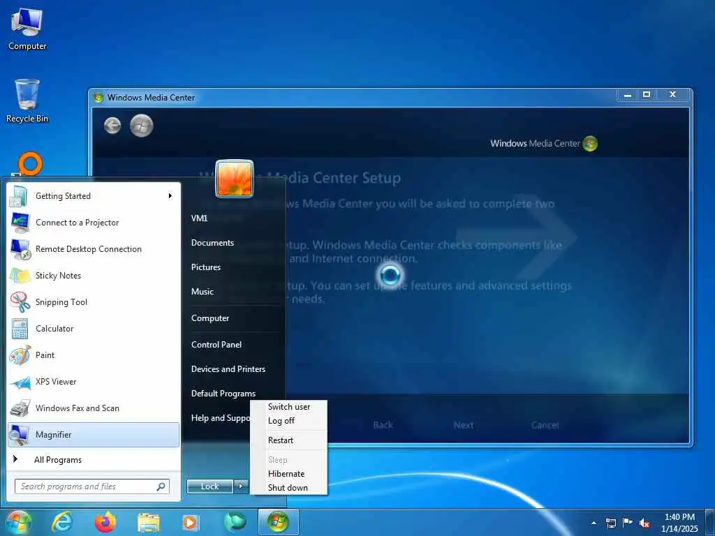The image size is (715, 536).
Task: Click the Windows Fax and Scan icon
Action: click(20, 408)
